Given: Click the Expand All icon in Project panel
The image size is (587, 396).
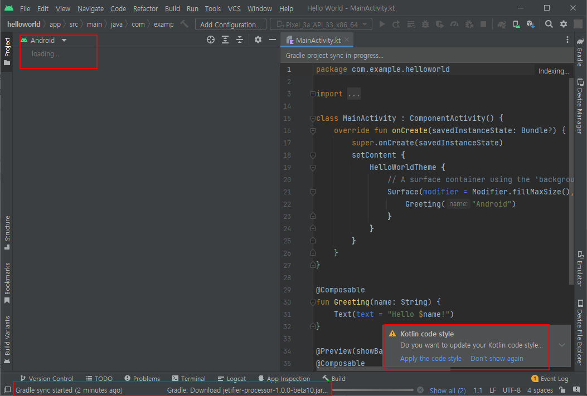Looking at the screenshot, I should tap(225, 40).
